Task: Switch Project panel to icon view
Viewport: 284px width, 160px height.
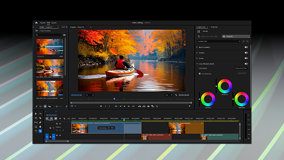Action: 45,107
